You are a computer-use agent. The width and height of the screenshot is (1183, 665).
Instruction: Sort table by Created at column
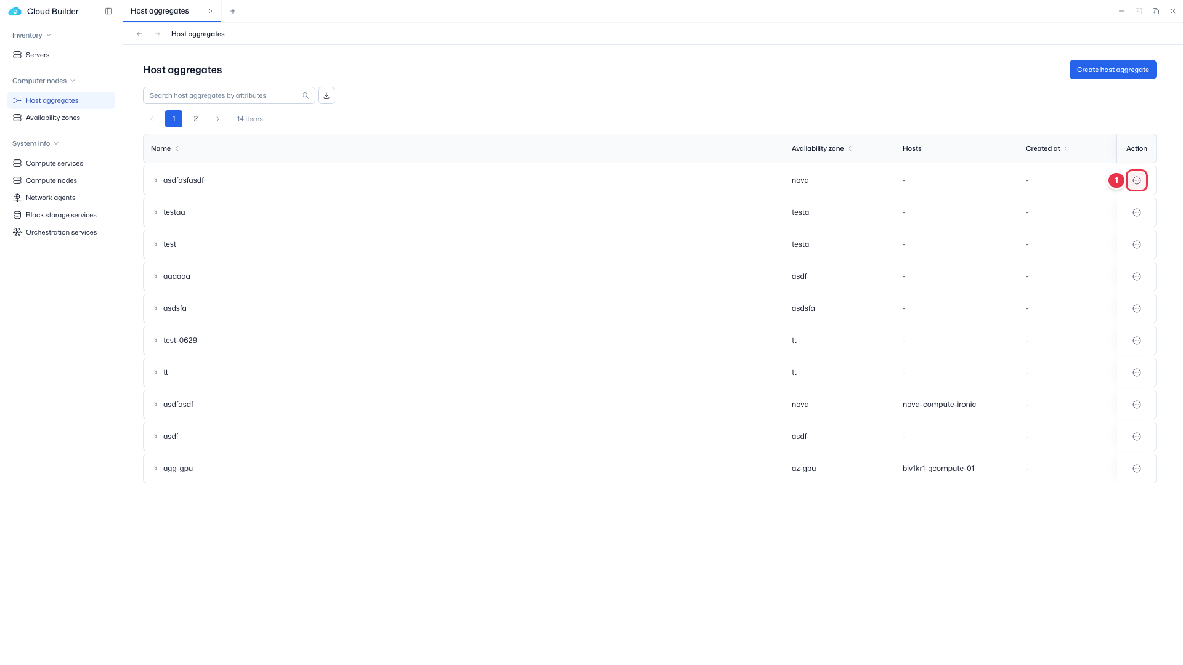1067,148
